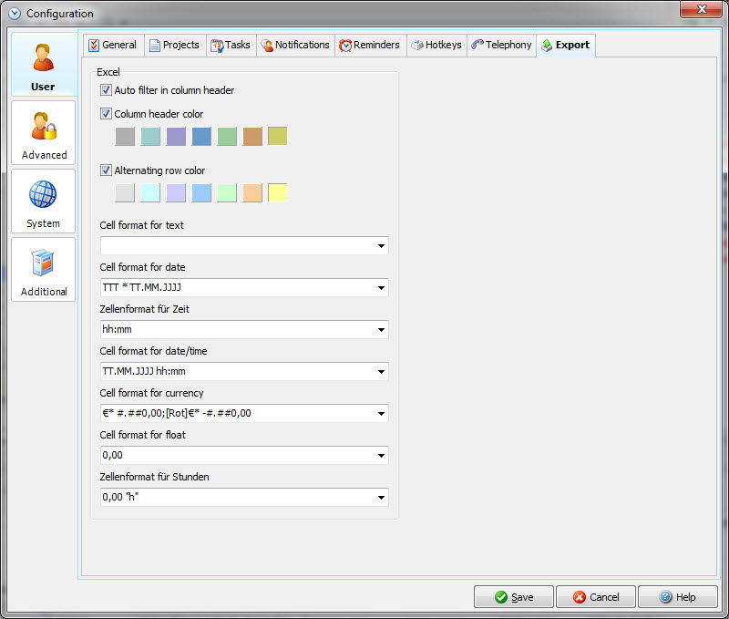This screenshot has width=729, height=619.
Task: Switch to the Reminders tab
Action: tap(369, 45)
